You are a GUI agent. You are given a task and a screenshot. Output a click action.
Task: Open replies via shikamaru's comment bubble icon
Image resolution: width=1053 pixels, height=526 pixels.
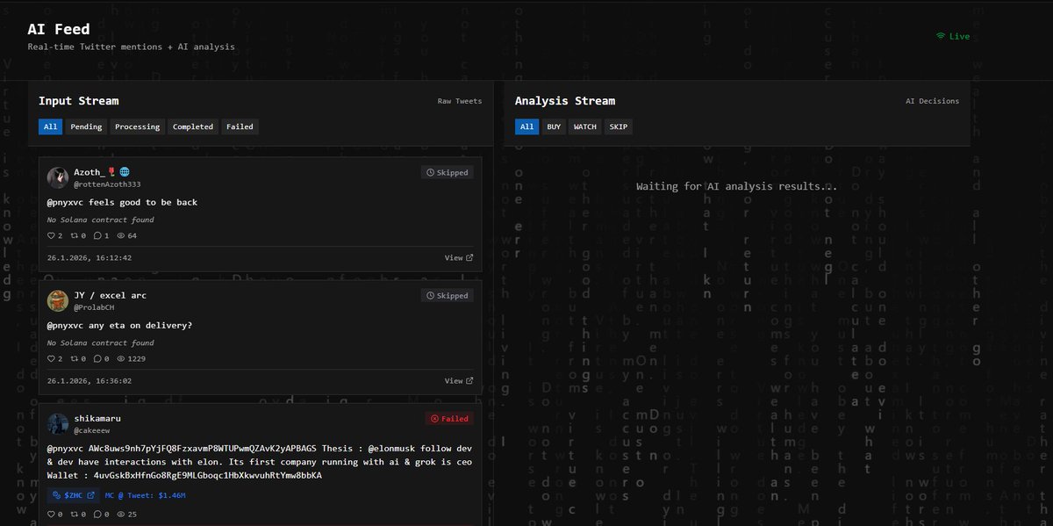[97, 514]
